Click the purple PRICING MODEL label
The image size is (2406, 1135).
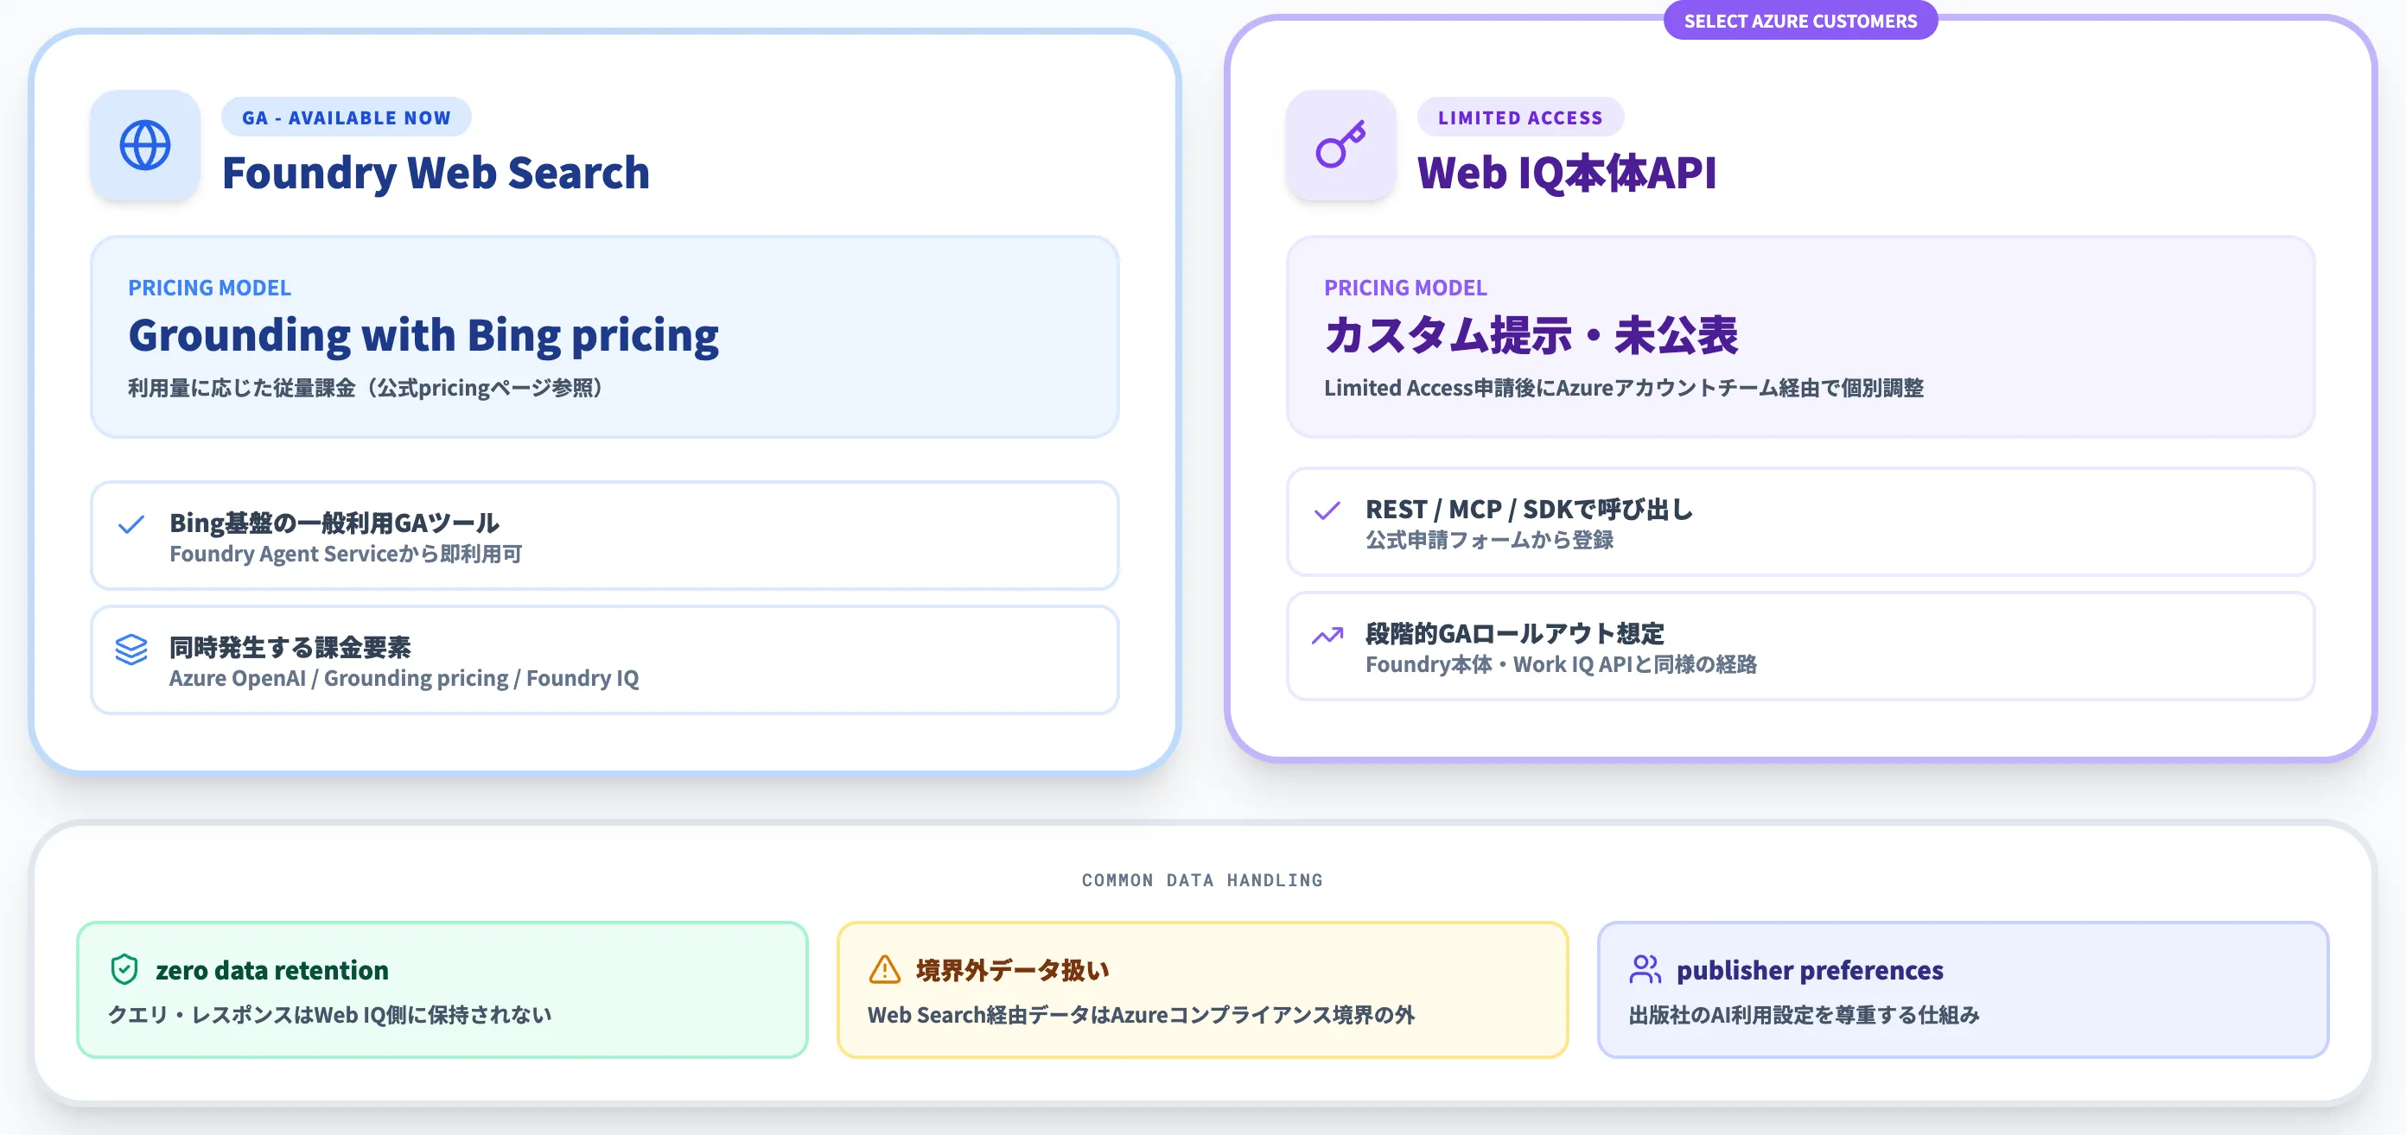click(1404, 288)
